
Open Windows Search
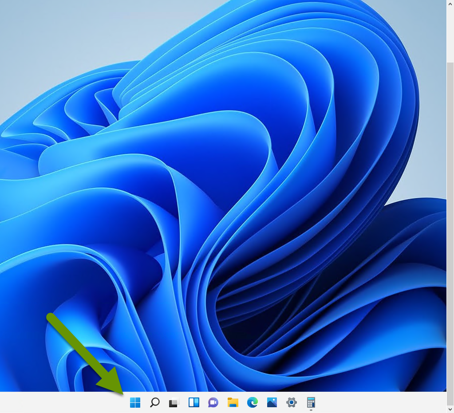154,403
